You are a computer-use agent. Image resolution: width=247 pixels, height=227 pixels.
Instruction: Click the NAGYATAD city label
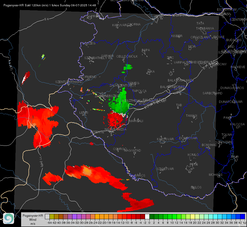[x=132, y=150]
